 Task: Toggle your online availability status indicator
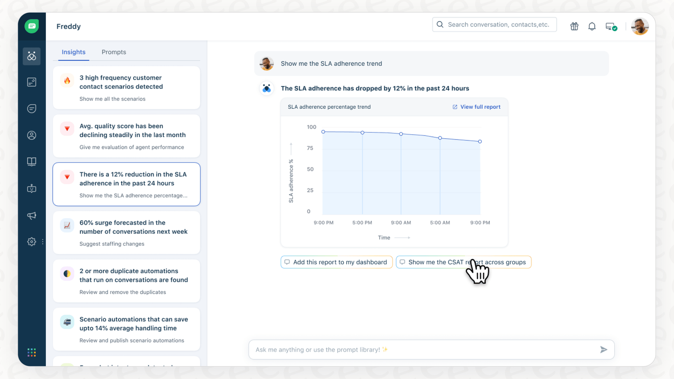coord(611,26)
